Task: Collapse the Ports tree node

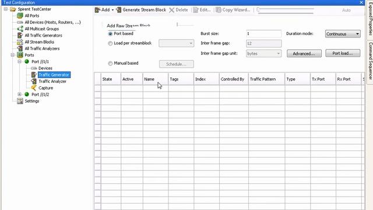Action: (x=13, y=55)
